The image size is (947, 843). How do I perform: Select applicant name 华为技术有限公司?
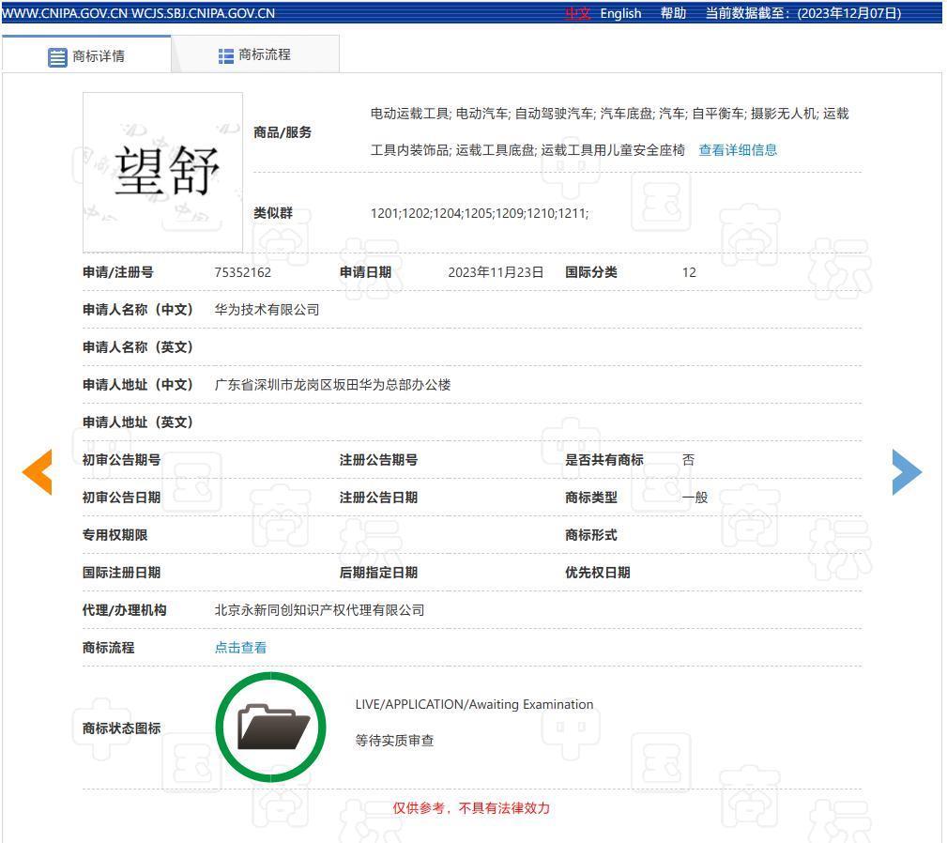click(x=268, y=309)
